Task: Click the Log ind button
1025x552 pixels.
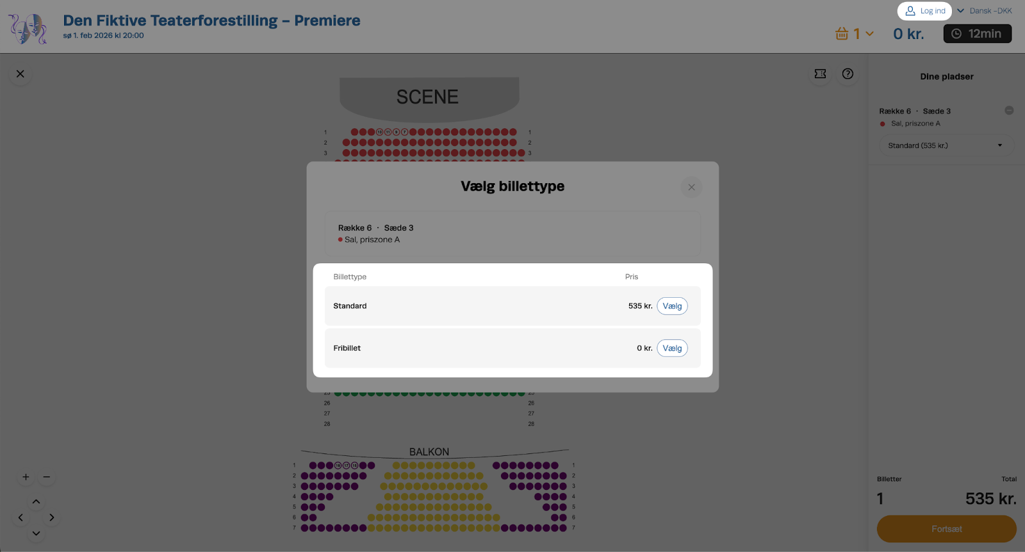Action: pyautogui.click(x=924, y=11)
